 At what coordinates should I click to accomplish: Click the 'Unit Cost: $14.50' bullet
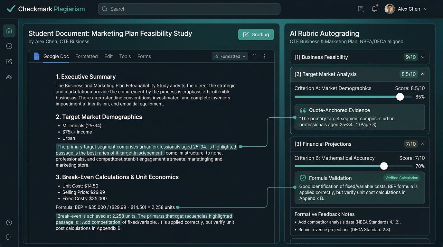tap(80, 186)
